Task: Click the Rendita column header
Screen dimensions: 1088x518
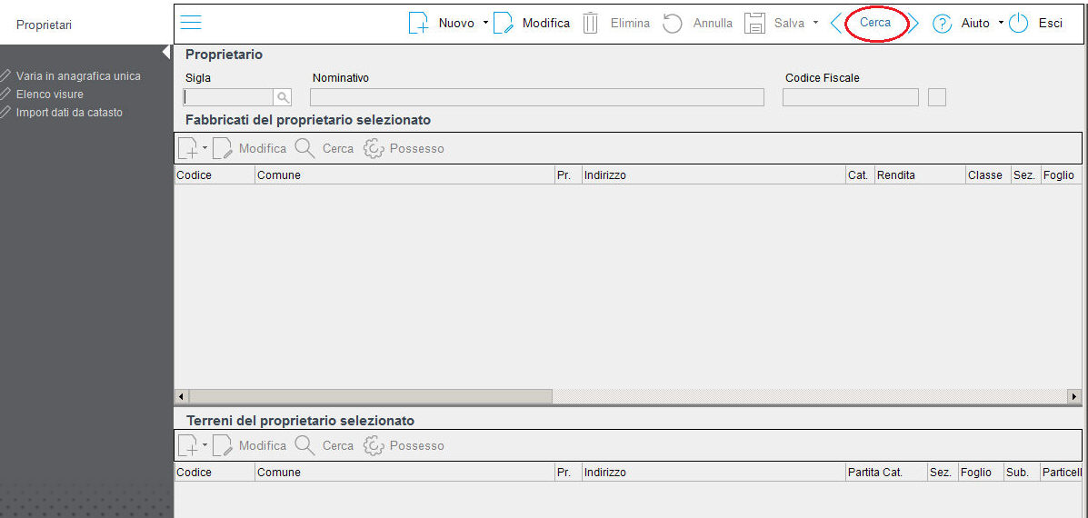Action: [x=920, y=175]
